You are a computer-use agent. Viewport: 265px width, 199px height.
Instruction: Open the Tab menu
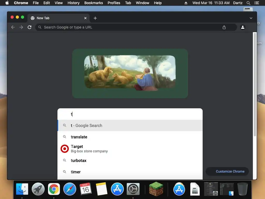(128, 3)
